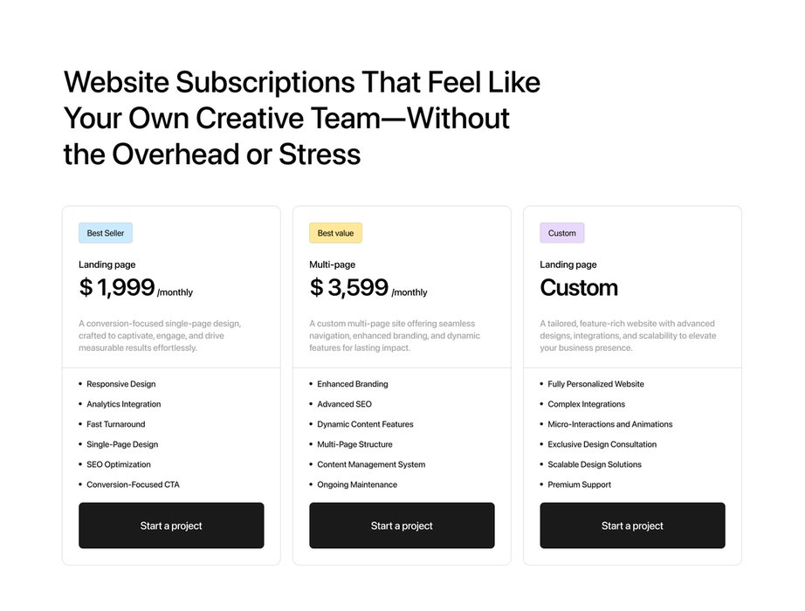Select the Responsive Design feature item
Screen dimensions: 805x611
[120, 384]
